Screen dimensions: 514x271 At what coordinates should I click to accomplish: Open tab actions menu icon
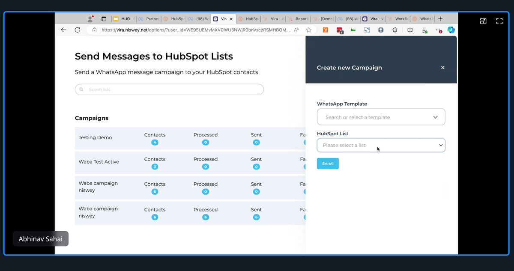point(104,19)
